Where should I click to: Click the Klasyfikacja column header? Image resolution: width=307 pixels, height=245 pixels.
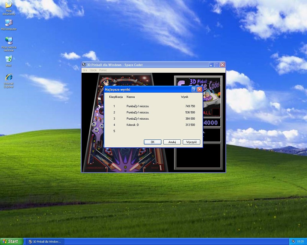[116, 97]
